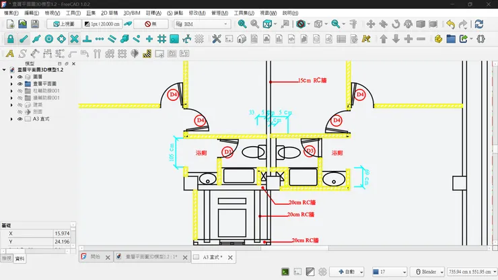
Task: Click the snap lock toggle icon
Action: (10, 38)
